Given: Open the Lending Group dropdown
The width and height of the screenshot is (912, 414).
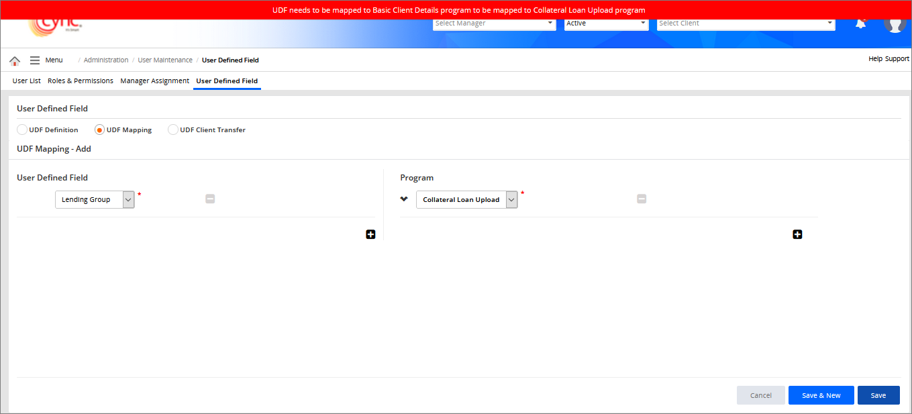Looking at the screenshot, I should click(128, 200).
